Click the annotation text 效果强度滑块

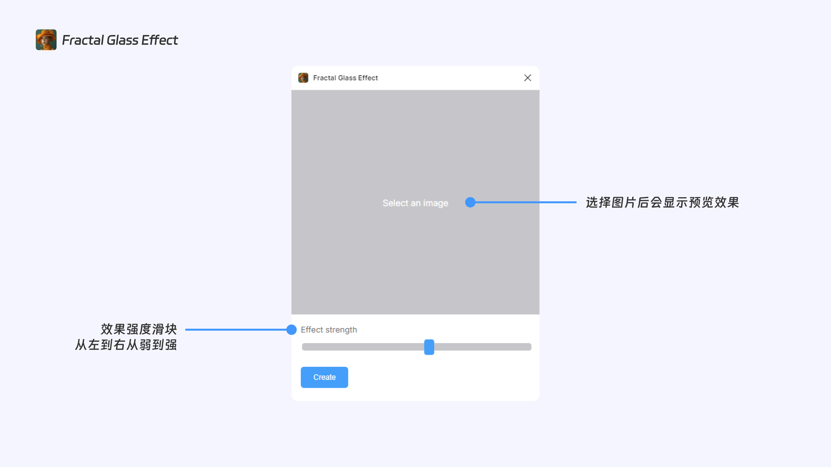139,329
